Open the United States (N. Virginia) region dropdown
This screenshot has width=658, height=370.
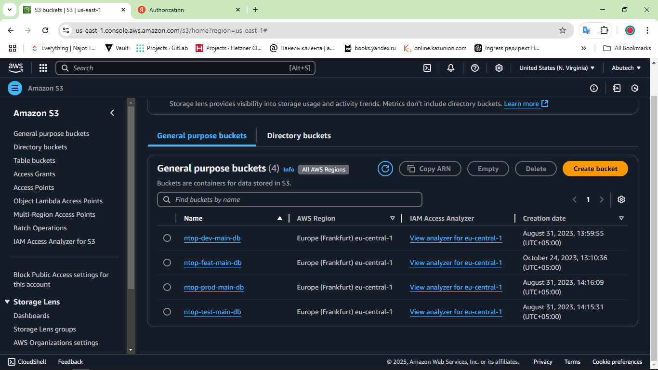click(557, 68)
